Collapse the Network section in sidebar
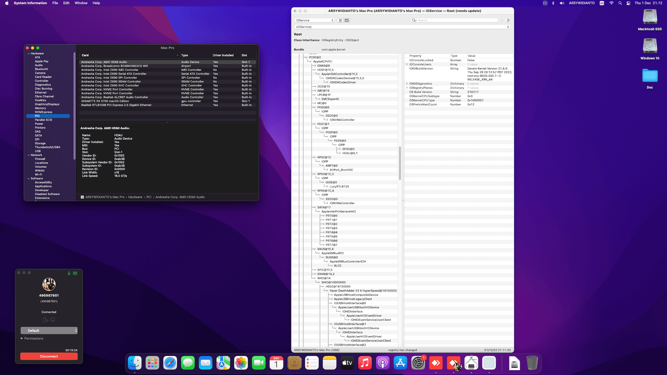 [x=28, y=155]
